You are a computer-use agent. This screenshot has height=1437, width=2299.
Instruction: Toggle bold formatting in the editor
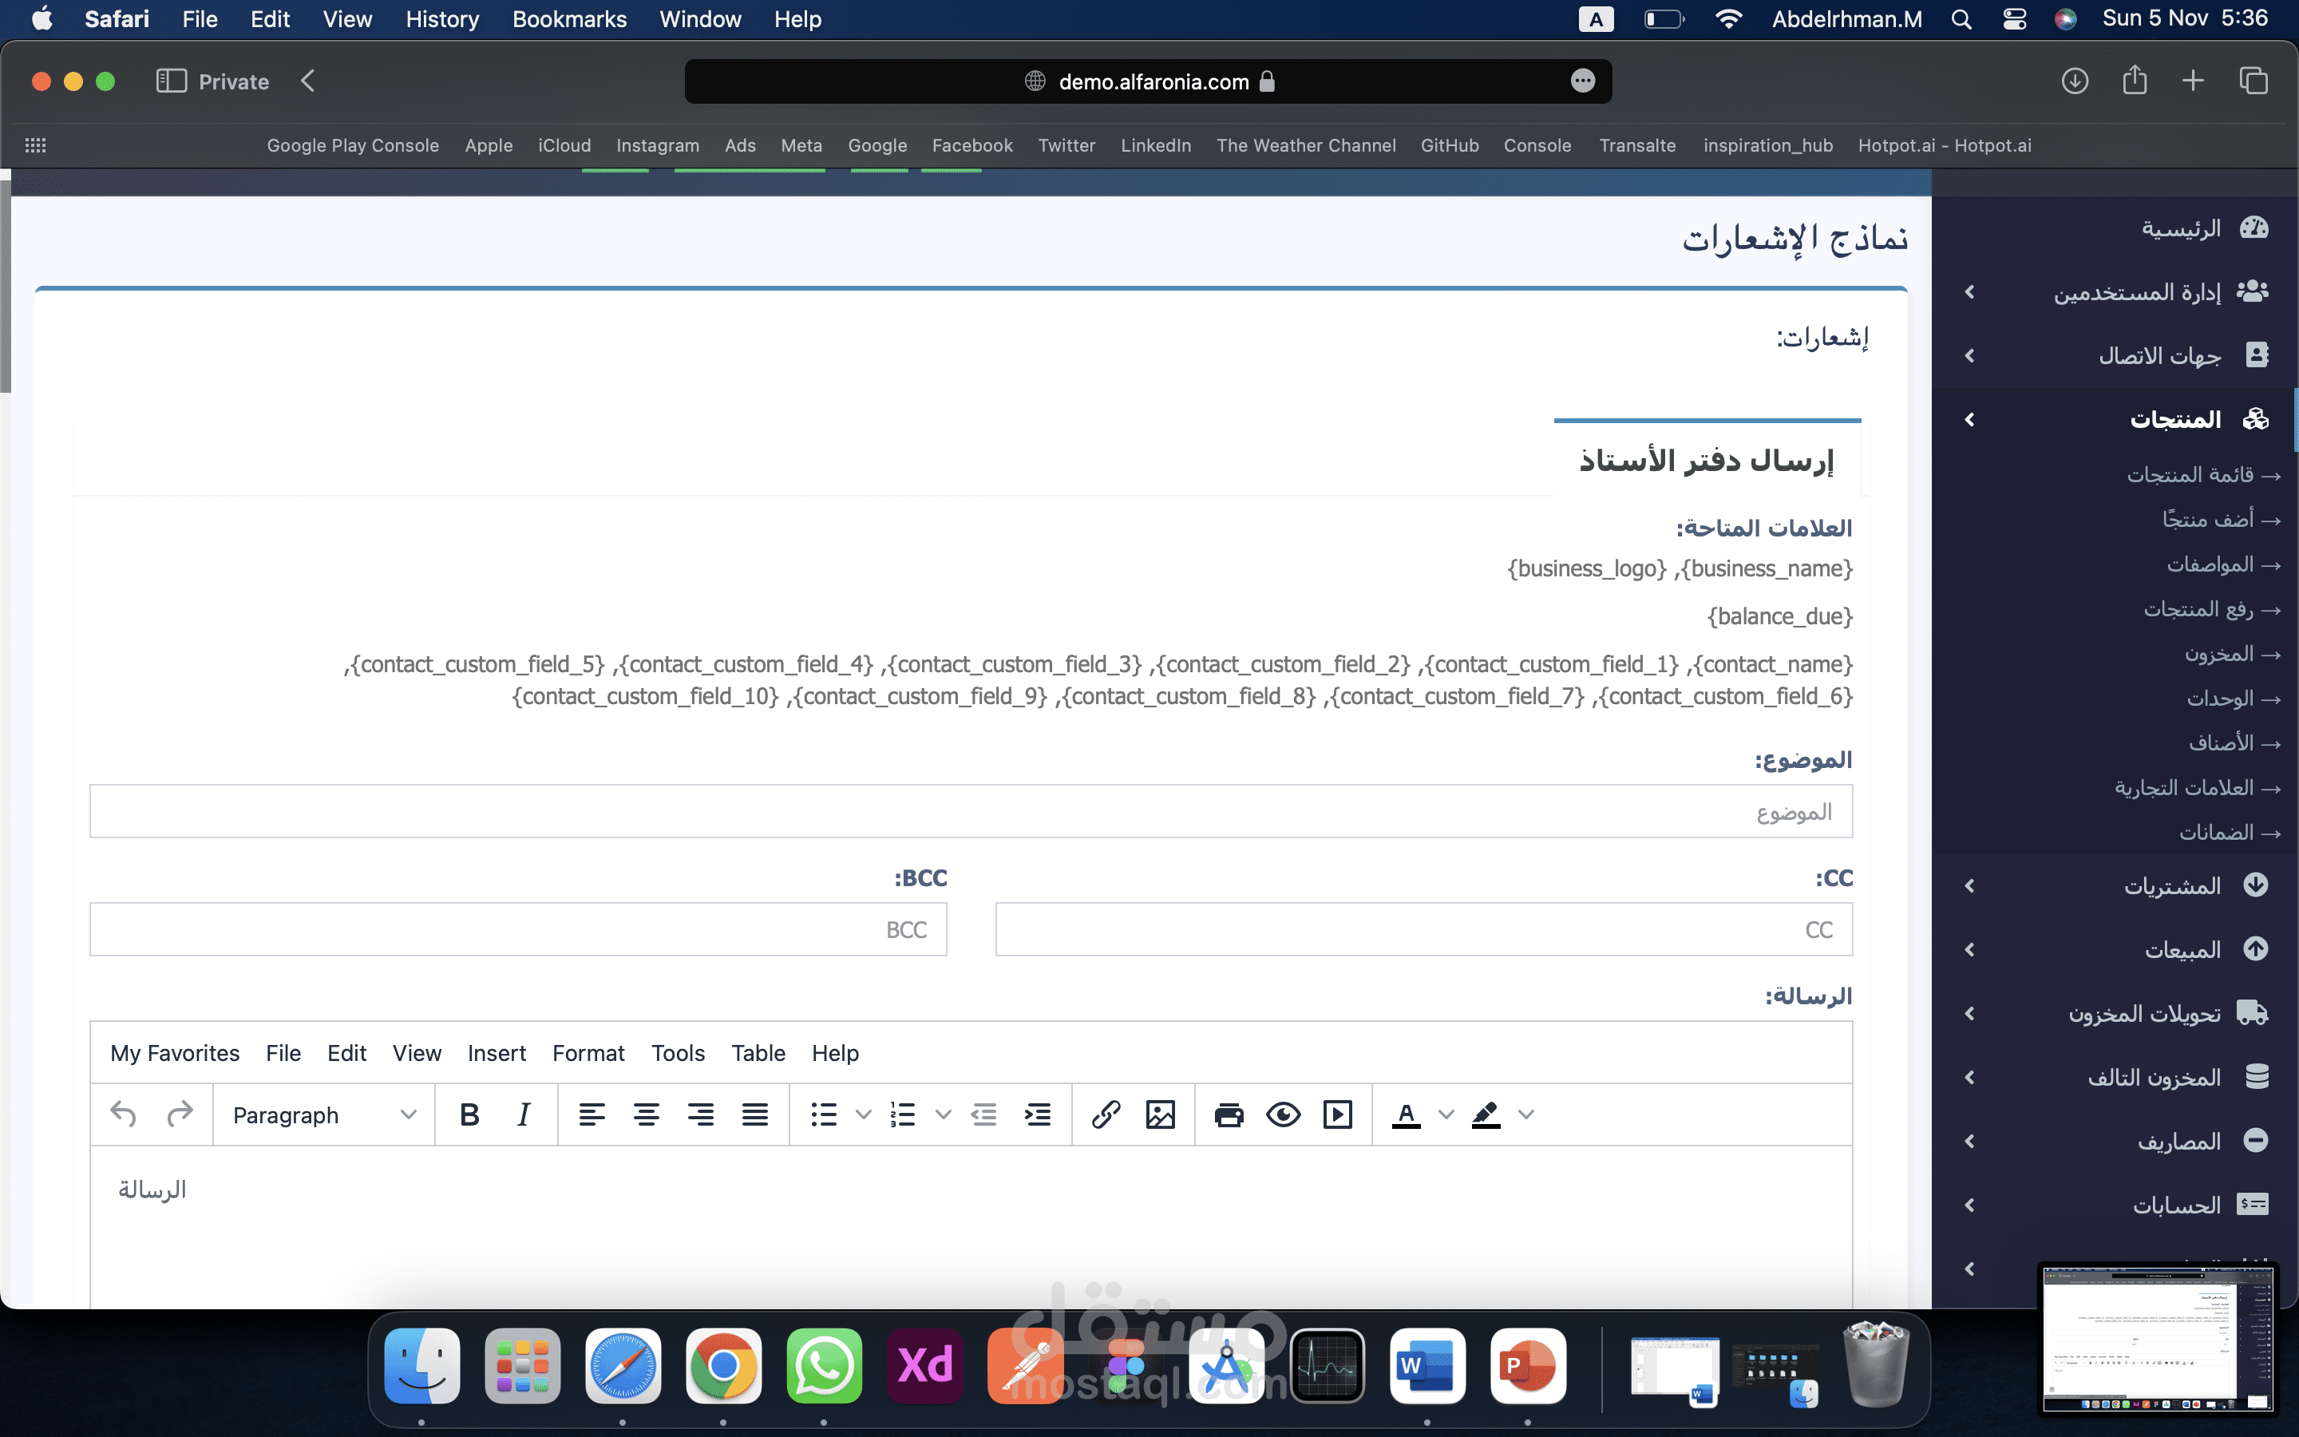(469, 1114)
